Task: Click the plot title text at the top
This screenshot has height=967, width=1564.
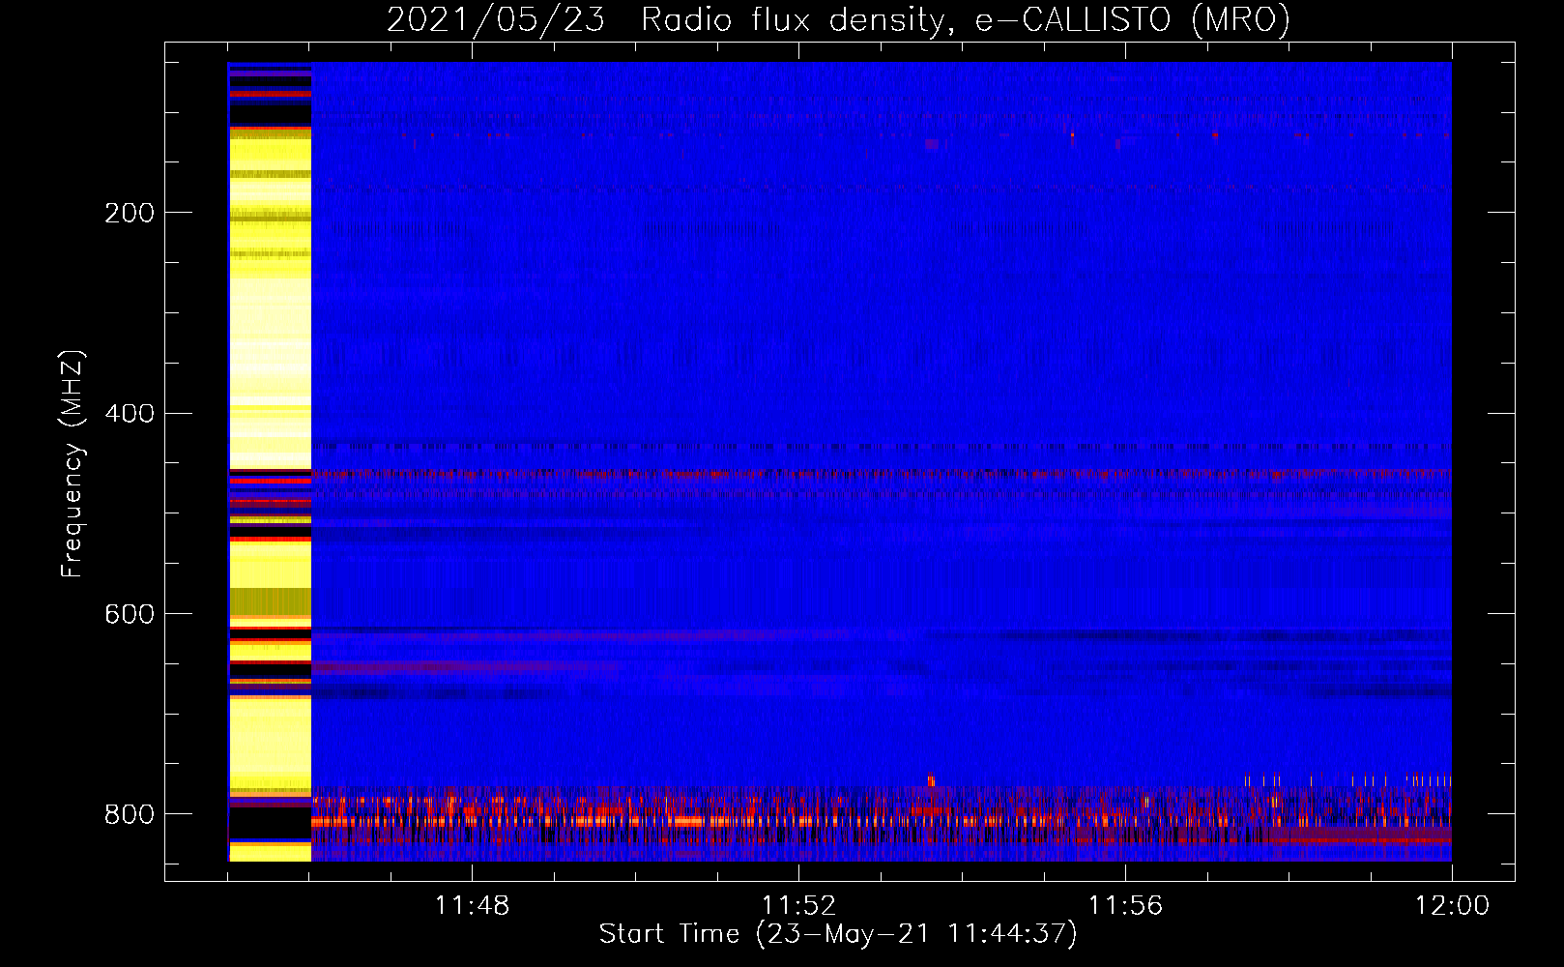Action: (838, 19)
